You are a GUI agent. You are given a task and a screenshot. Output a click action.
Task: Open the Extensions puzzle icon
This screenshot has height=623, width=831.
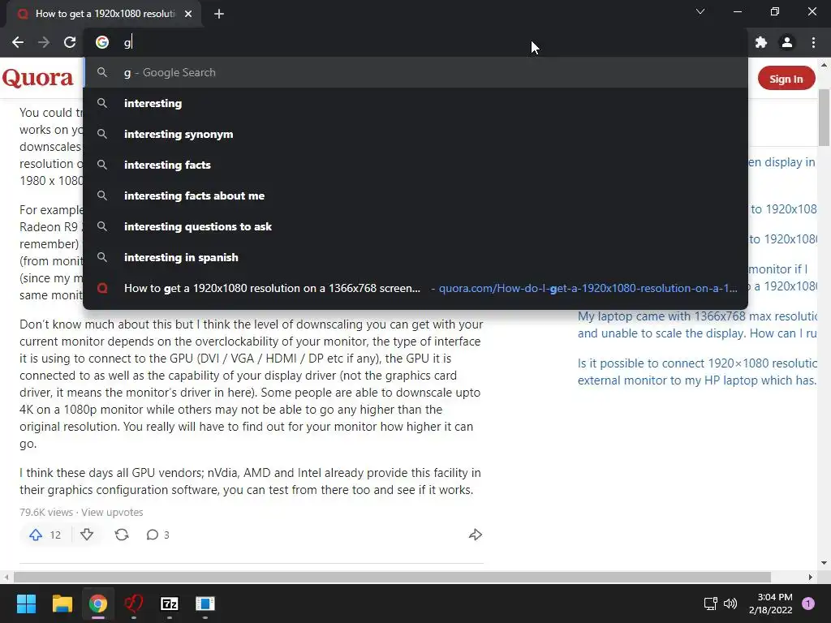point(761,42)
